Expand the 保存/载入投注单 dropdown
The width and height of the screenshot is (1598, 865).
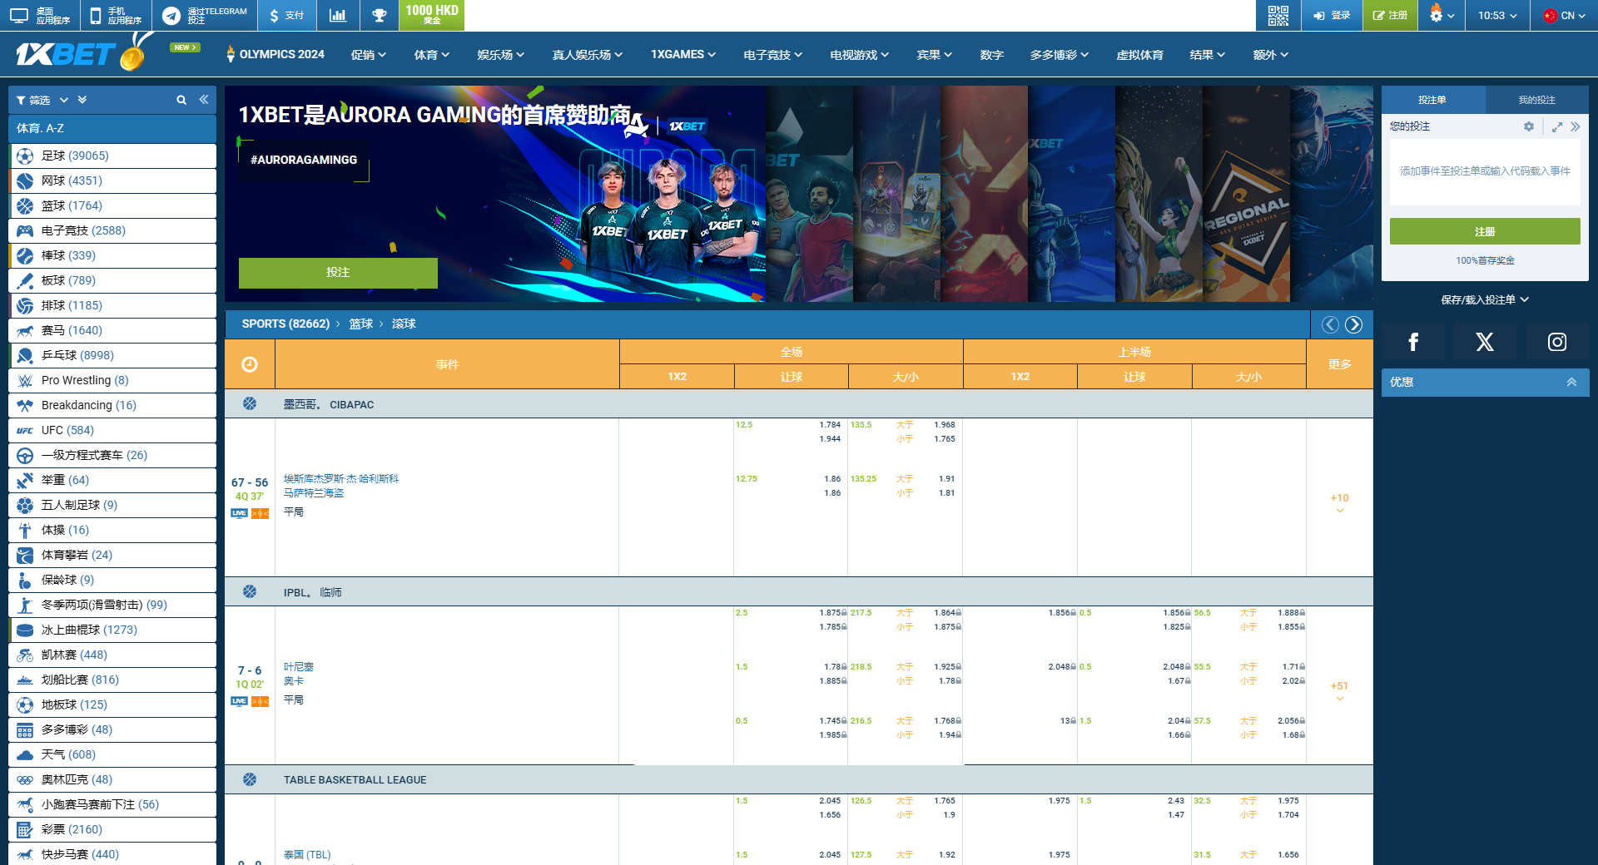pos(1485,299)
